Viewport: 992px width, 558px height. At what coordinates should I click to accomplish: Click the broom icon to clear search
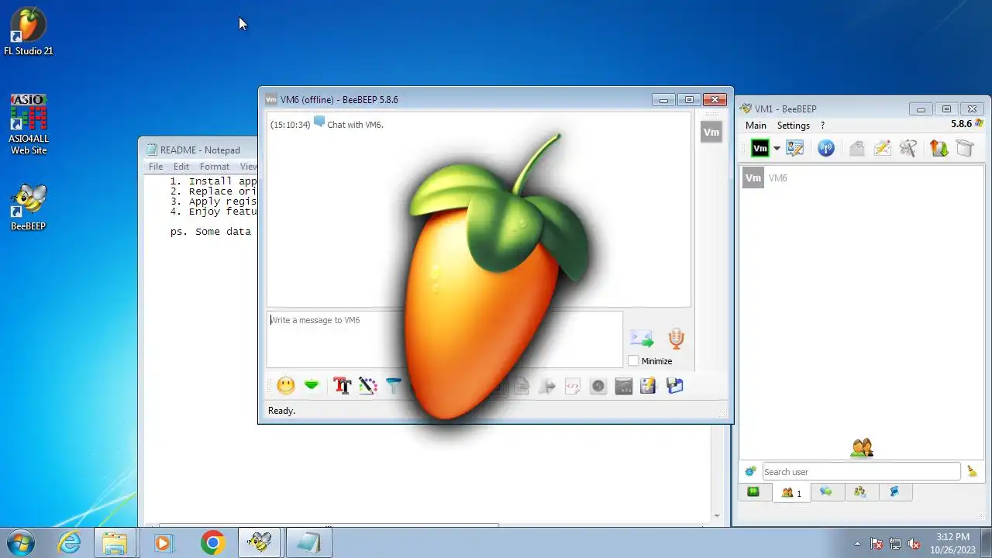coord(972,471)
